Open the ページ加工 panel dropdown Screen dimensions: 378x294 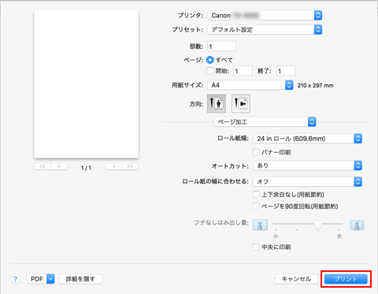pos(265,122)
